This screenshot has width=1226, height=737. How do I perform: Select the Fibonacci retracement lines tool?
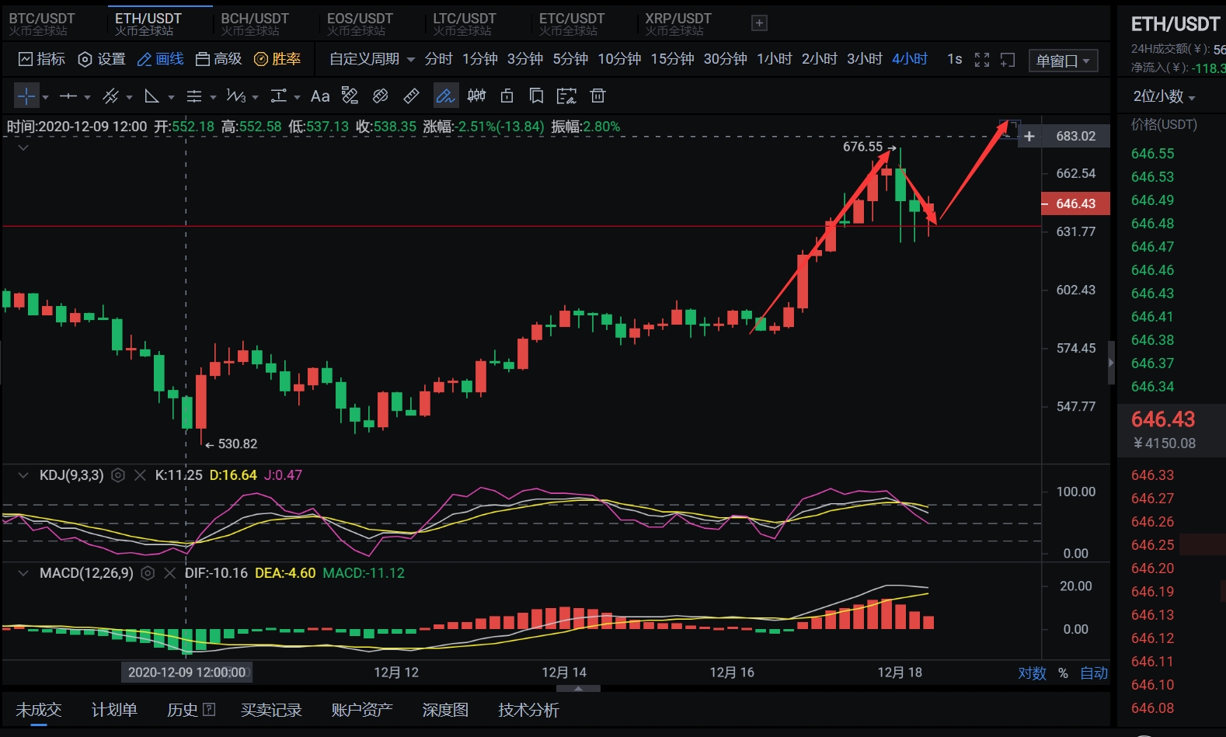point(194,96)
